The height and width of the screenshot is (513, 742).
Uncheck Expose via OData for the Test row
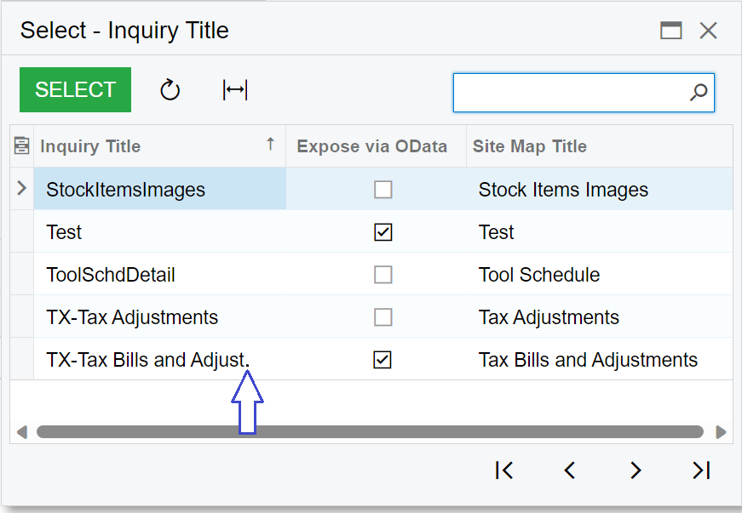(383, 232)
